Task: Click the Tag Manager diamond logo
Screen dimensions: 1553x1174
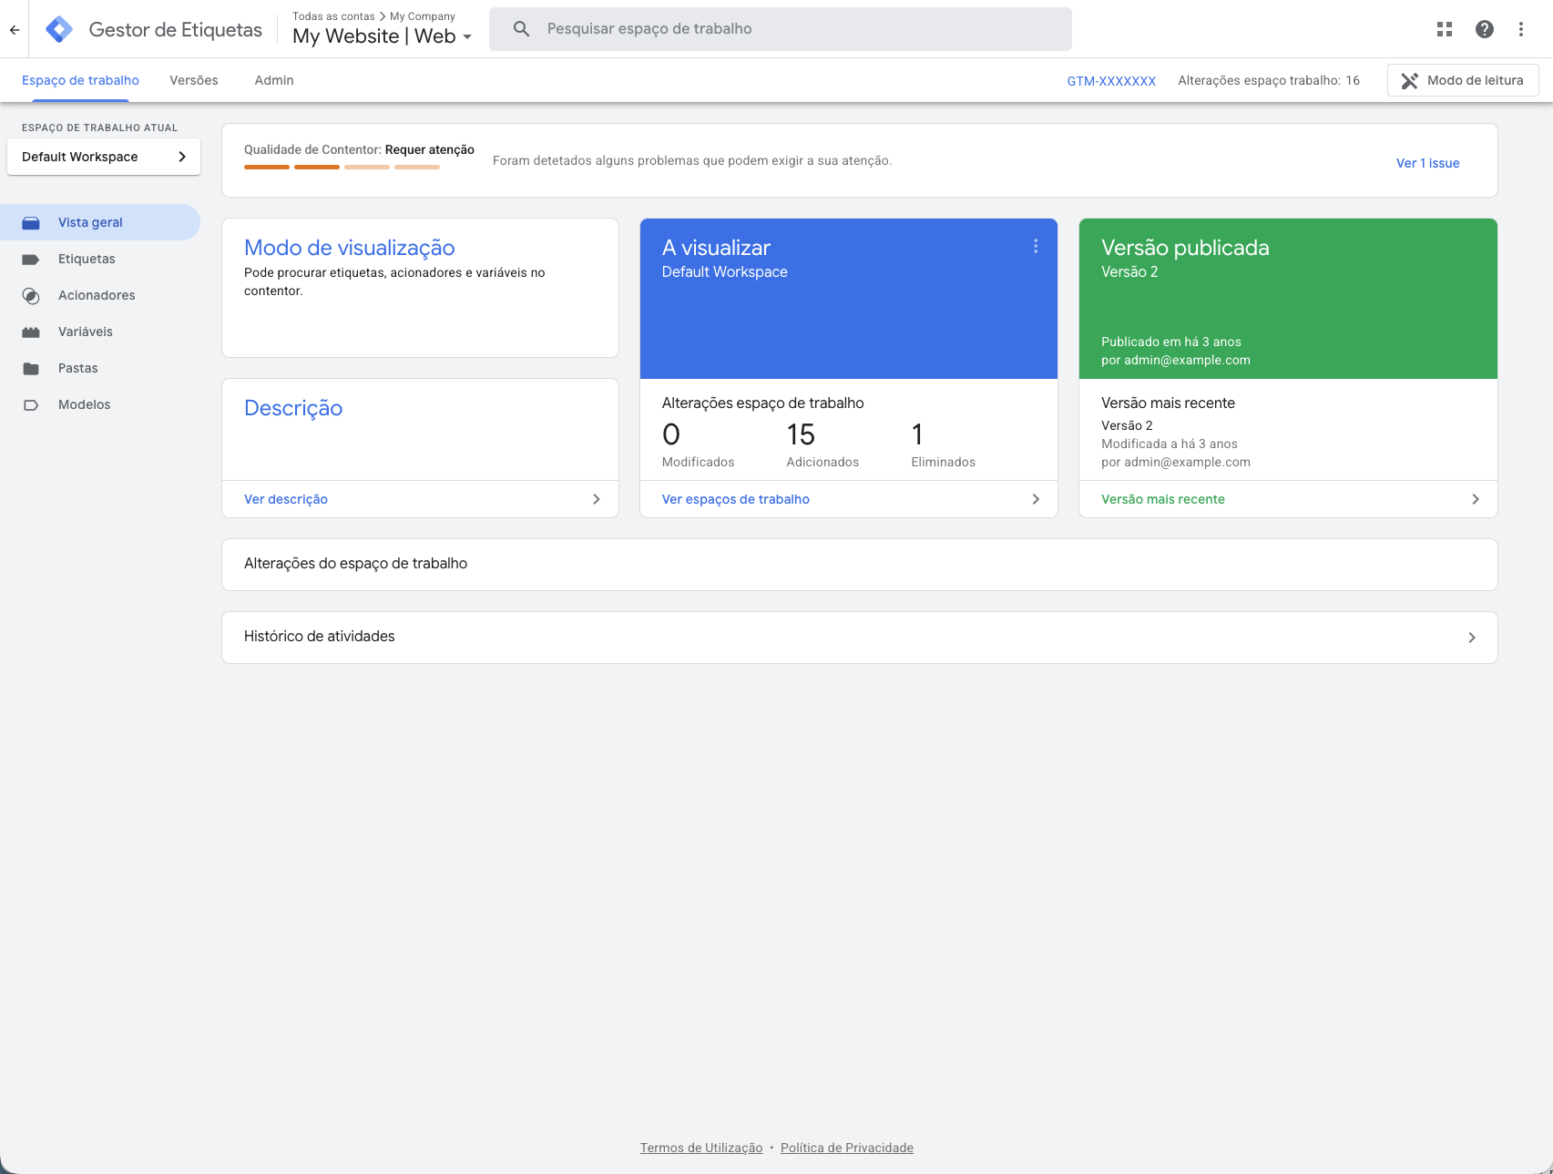Action: 59,29
